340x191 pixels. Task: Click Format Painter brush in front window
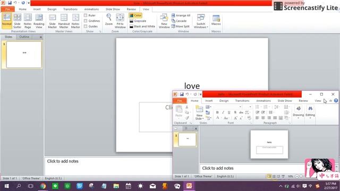coord(186,118)
